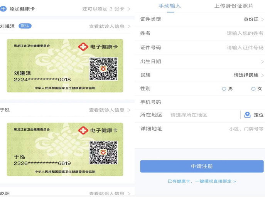Viewport: 265px width, 197px height.
Task: Tap the blue plus add-card icon
Action: [x=3, y=9]
